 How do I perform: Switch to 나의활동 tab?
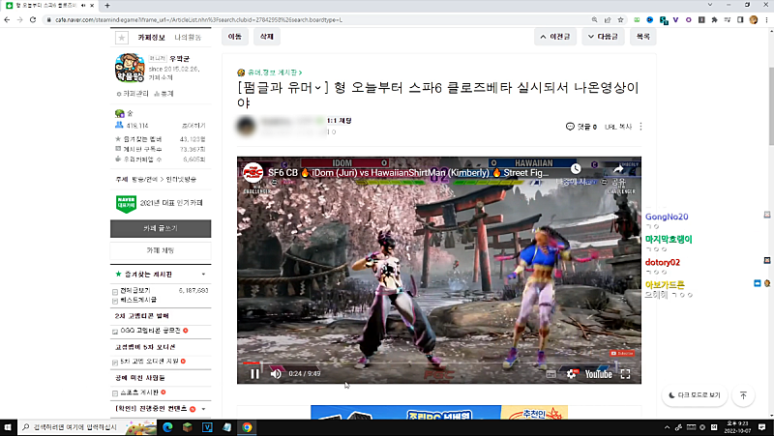[188, 38]
